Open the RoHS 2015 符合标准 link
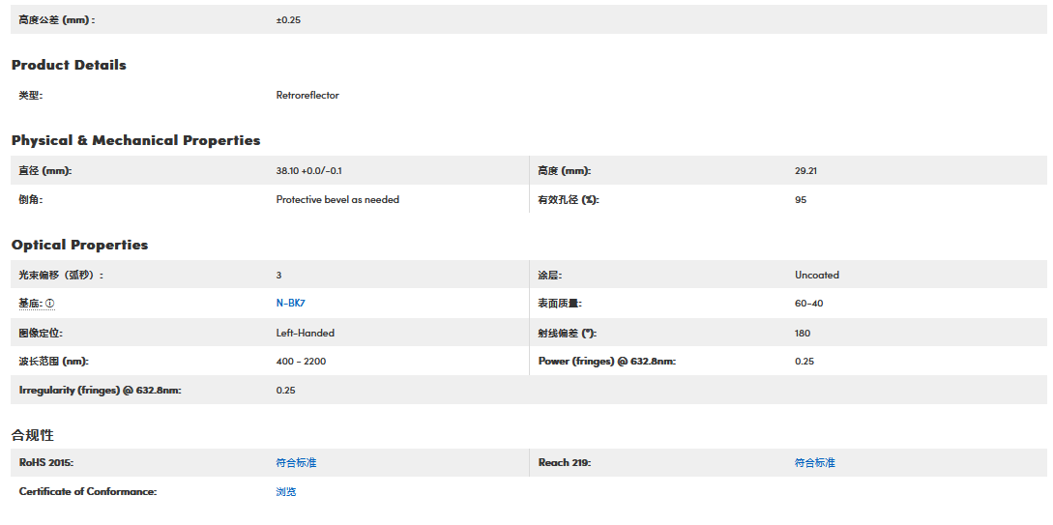 coord(296,463)
